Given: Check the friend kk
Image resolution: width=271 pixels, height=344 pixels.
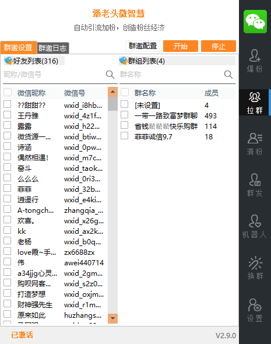Looking at the screenshot, I should (8, 230).
